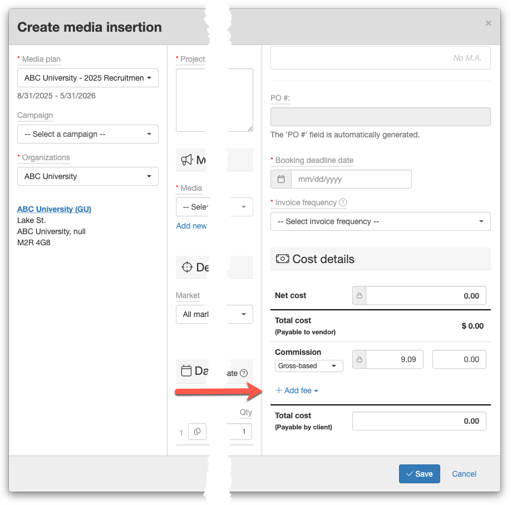Click the Save button

tap(419, 474)
